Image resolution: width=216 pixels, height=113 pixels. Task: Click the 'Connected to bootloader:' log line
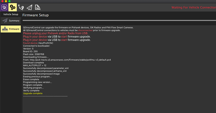(37, 46)
